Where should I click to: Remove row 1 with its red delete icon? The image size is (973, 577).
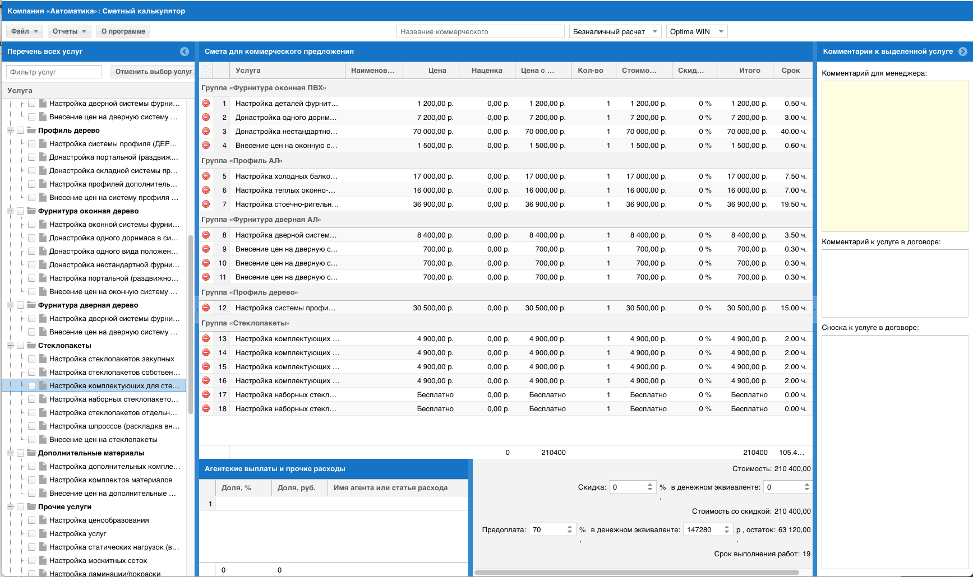pos(206,103)
